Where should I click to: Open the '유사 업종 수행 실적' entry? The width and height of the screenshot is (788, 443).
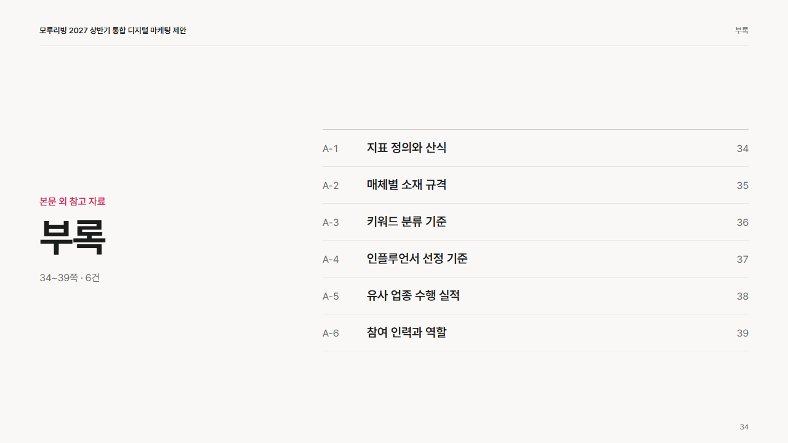pos(536,296)
